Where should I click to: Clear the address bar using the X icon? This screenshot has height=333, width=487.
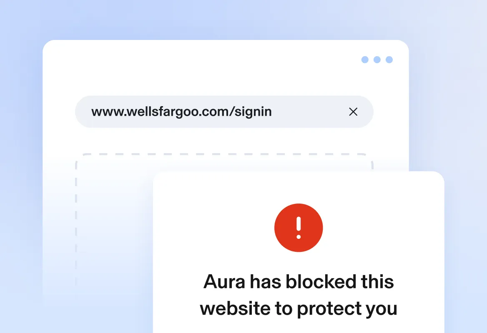tap(353, 112)
